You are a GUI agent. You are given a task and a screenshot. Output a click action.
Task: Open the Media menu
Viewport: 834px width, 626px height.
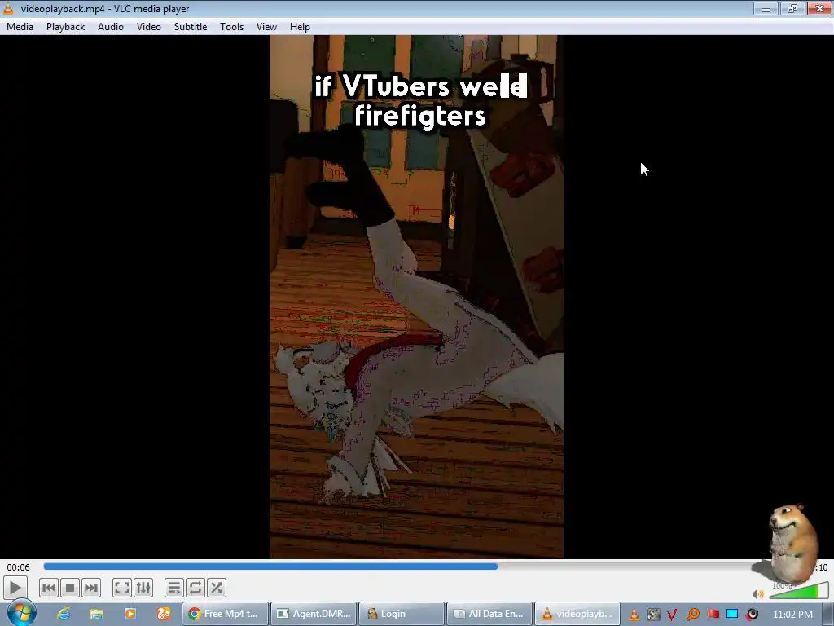20,27
